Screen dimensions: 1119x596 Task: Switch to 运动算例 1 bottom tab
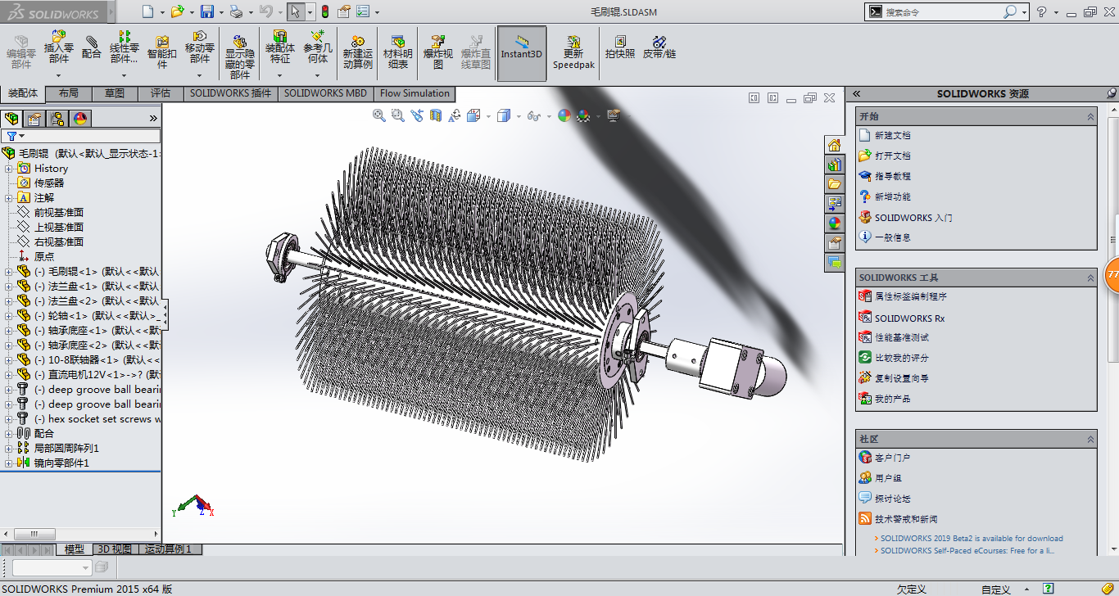point(169,549)
